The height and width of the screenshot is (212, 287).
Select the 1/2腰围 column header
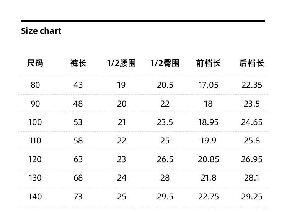pyautogui.click(x=121, y=63)
